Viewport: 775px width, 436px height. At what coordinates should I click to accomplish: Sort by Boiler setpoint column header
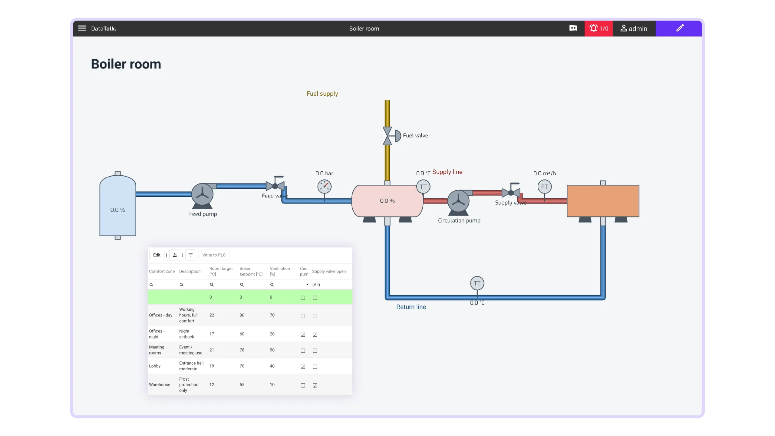pos(251,271)
